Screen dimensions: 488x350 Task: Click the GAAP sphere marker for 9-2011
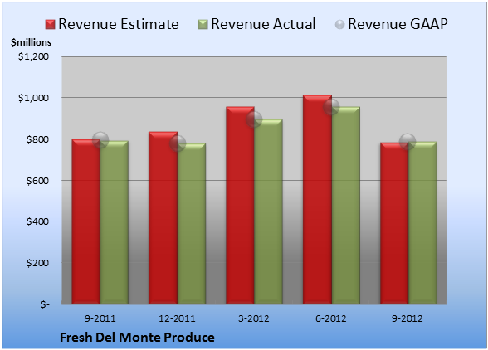[100, 140]
